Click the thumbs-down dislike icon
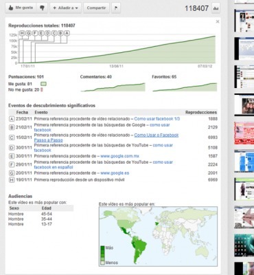The width and height of the screenshot is (254, 275). click(x=42, y=8)
